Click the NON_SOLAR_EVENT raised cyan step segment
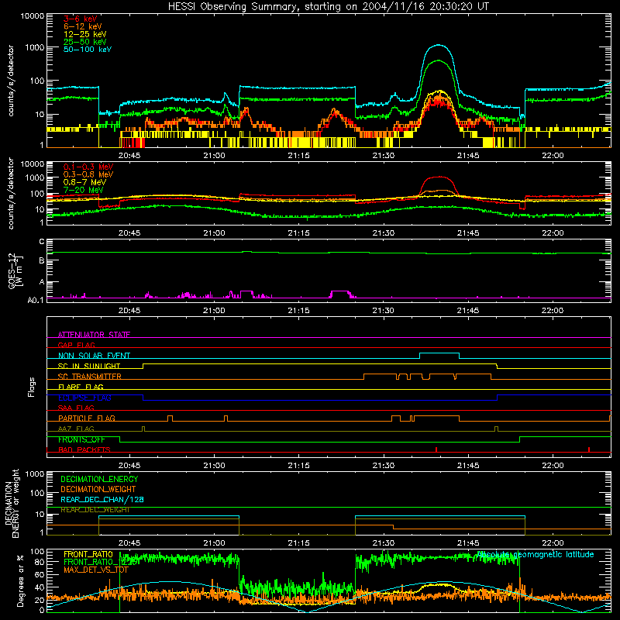The height and width of the screenshot is (620, 620). click(x=439, y=353)
